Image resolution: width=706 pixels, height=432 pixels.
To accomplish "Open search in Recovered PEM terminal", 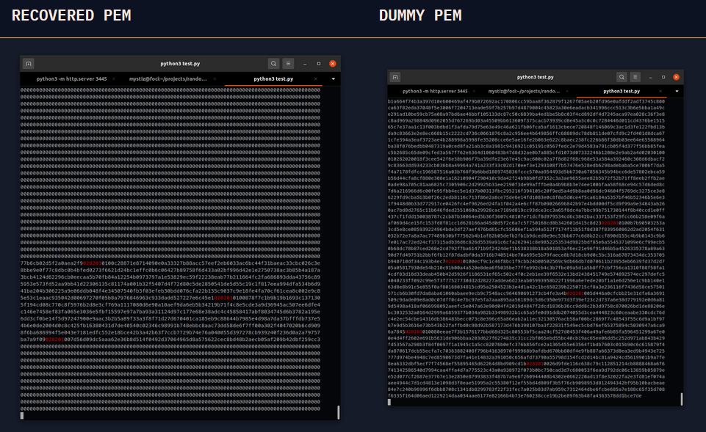I will click(x=273, y=64).
